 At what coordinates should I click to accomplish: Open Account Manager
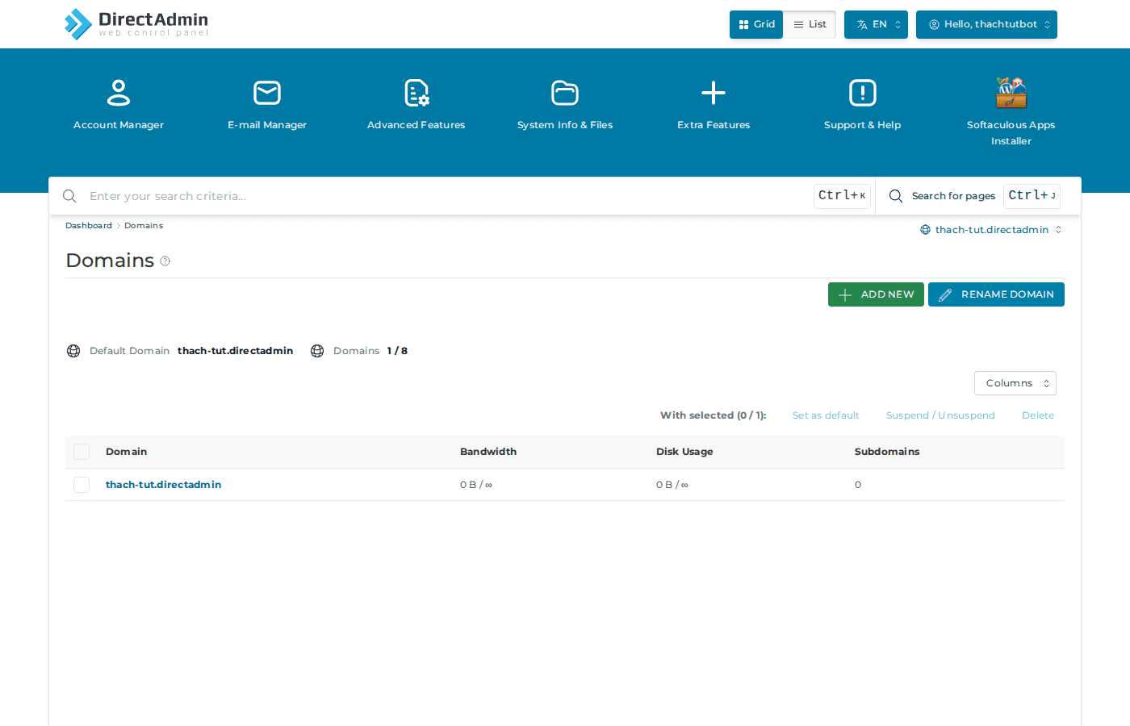[x=118, y=105]
